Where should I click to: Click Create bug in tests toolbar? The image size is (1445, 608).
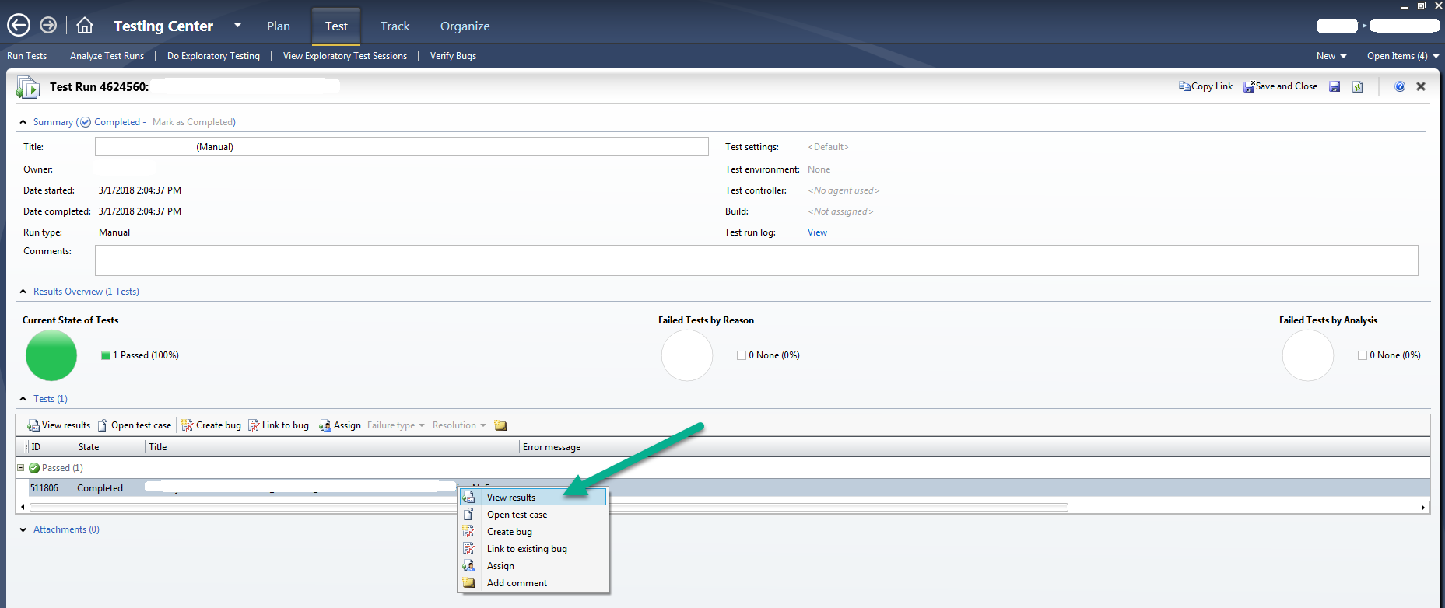[x=212, y=425]
